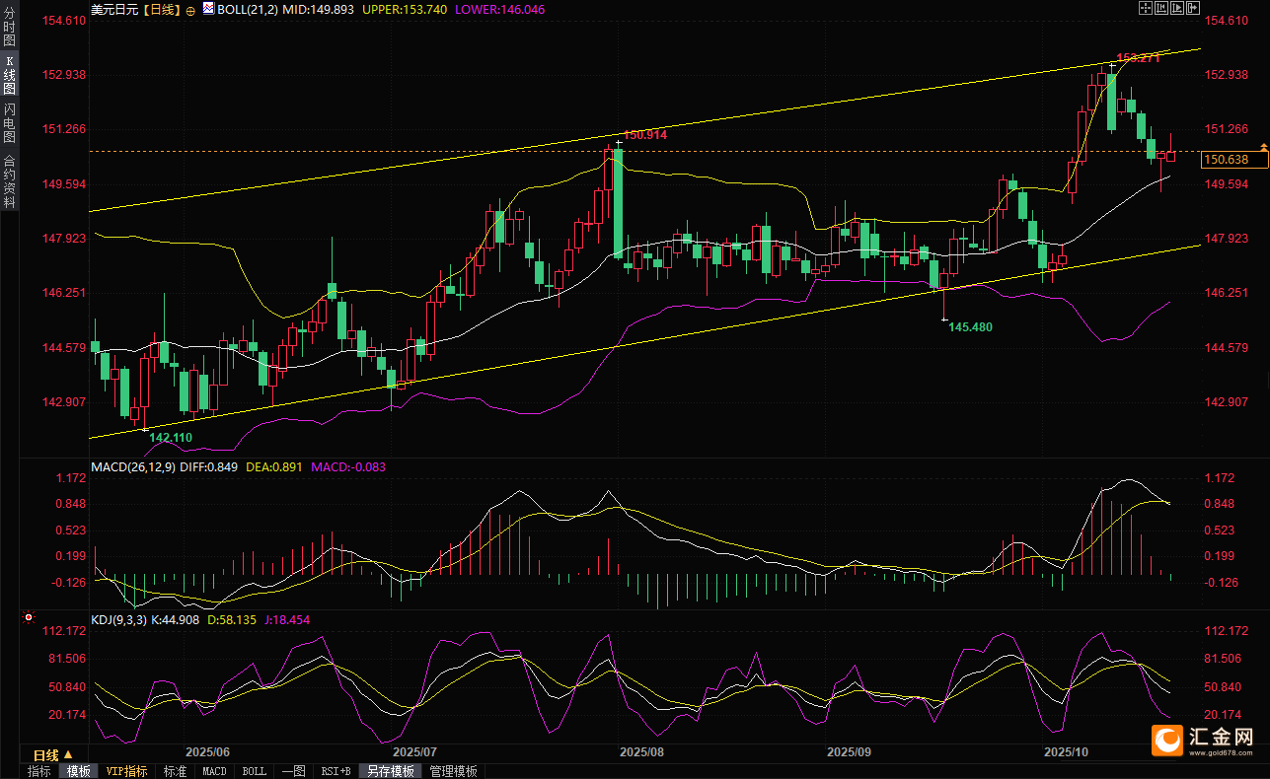Click the 管理模板 button
This screenshot has height=779, width=1270.
pos(454,771)
